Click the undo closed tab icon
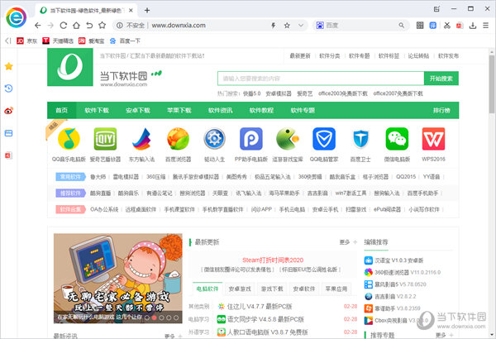 click(x=89, y=26)
